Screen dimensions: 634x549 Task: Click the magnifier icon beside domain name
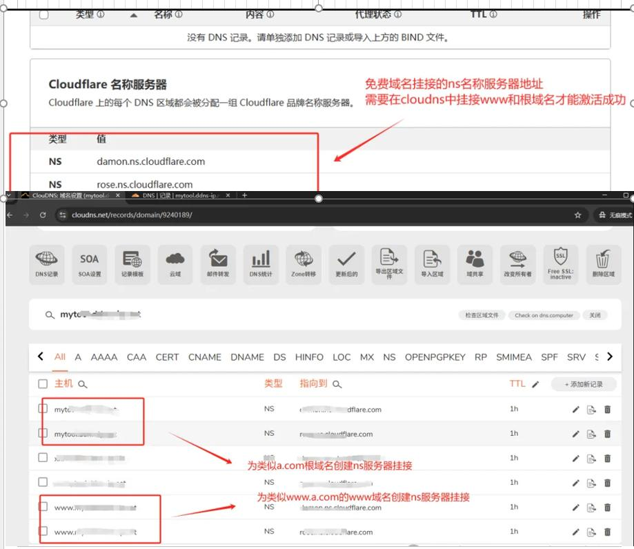tap(50, 315)
